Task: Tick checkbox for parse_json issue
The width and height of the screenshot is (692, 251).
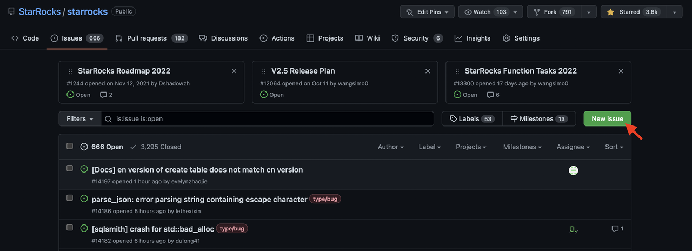Action: point(70,198)
